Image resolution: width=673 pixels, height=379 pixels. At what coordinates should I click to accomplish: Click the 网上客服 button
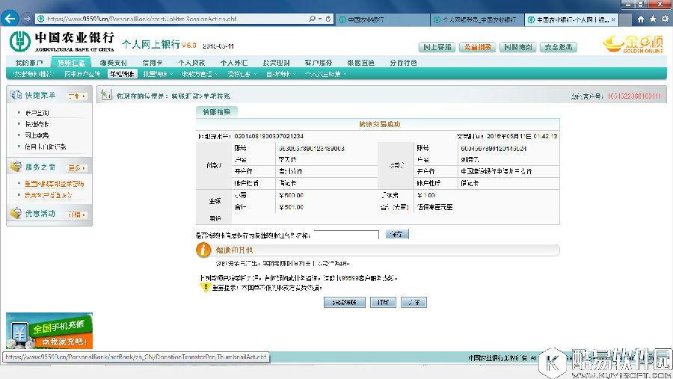coord(437,47)
